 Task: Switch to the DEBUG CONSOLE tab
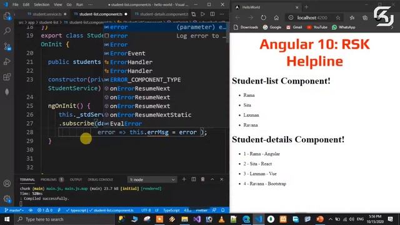[100, 179]
